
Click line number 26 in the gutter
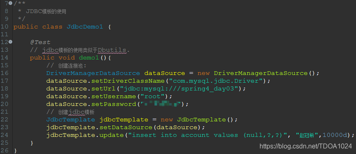(x=4, y=151)
